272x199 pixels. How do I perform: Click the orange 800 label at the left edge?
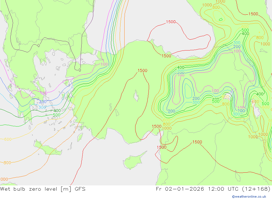tap(7, 163)
